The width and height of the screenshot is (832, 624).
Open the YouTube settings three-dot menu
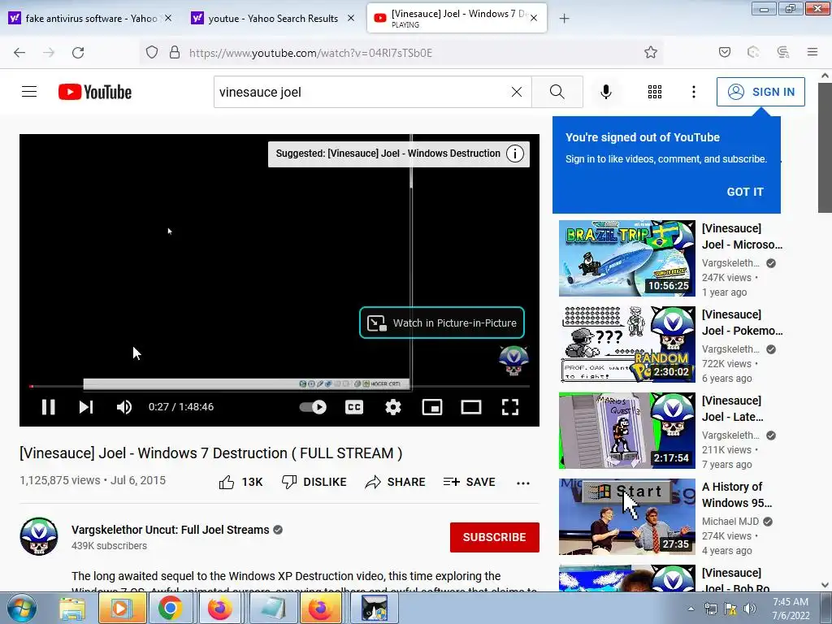(x=694, y=92)
